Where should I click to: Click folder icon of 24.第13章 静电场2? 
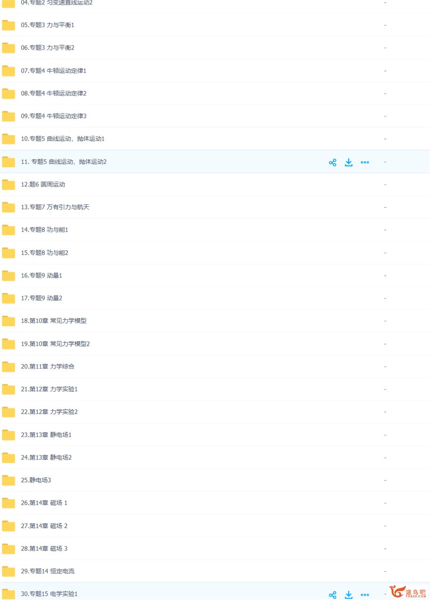[9, 458]
